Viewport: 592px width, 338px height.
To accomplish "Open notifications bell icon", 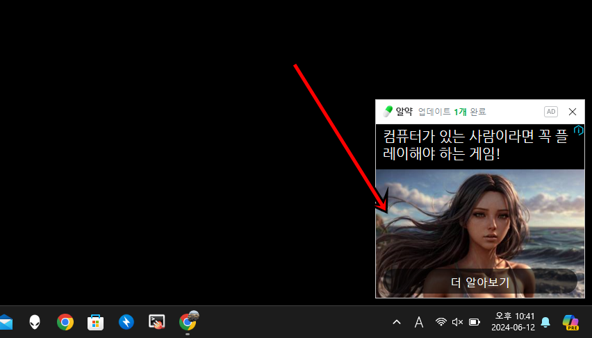I will tap(545, 322).
